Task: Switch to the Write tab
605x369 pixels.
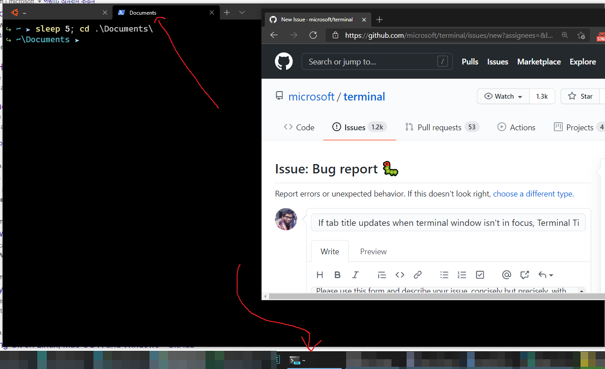Action: 330,251
